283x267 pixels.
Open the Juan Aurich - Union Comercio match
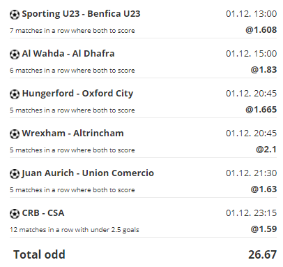[88, 173]
